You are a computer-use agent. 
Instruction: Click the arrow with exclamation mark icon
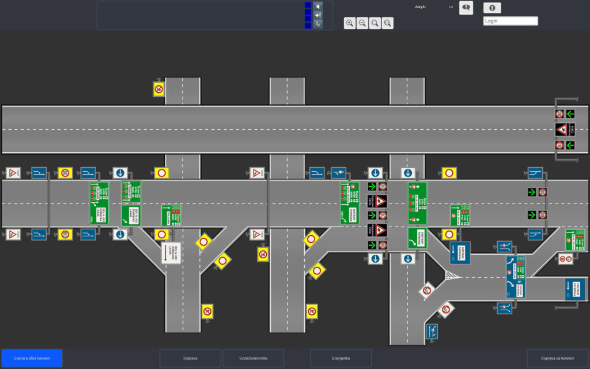pos(318,15)
